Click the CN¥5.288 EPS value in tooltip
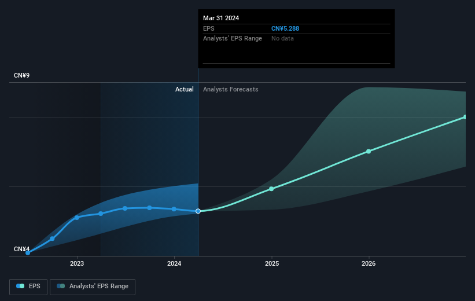Screen dimensions: 475x301 (285, 28)
